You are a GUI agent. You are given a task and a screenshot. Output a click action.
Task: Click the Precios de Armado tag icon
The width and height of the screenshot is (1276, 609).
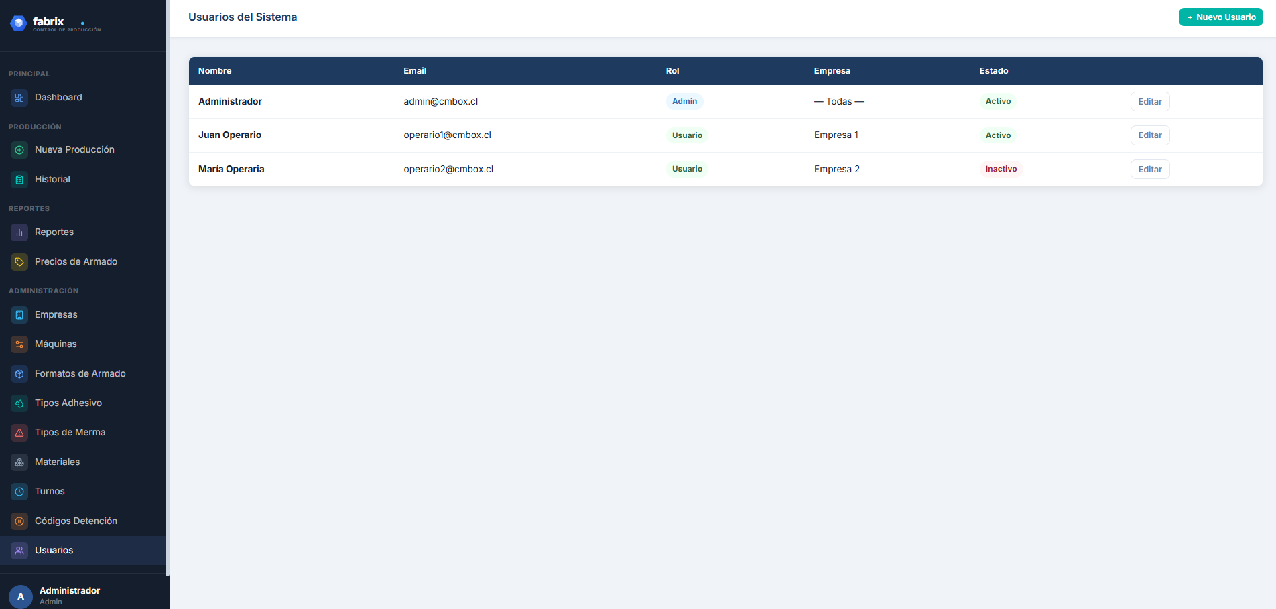19,262
